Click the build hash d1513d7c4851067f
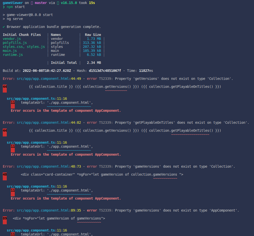Viewport: 254px width, 236px height. [105, 71]
